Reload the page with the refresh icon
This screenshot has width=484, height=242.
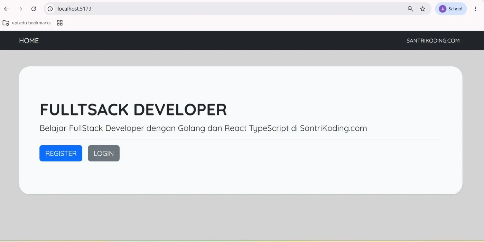(34, 9)
